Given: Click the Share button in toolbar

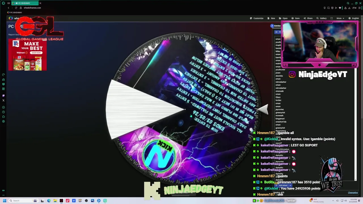Looking at the screenshot, I should click(308, 18).
